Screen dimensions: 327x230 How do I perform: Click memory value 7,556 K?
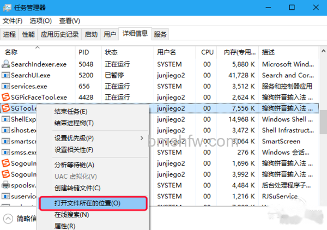(x=244, y=108)
